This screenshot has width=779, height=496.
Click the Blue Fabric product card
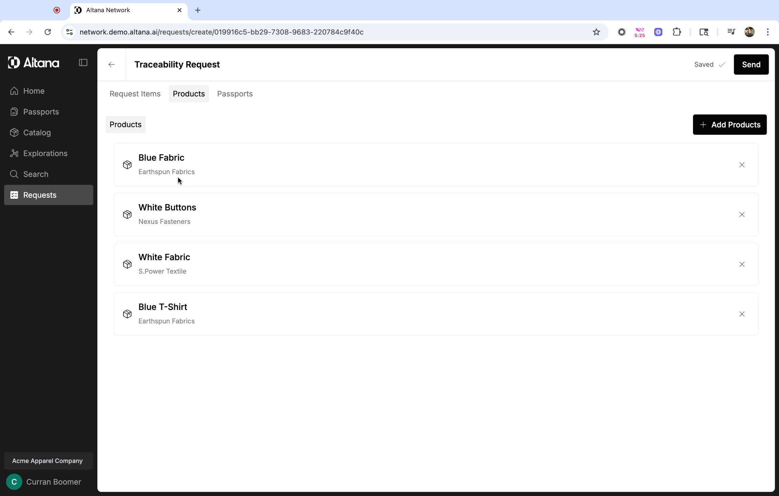pos(413,165)
